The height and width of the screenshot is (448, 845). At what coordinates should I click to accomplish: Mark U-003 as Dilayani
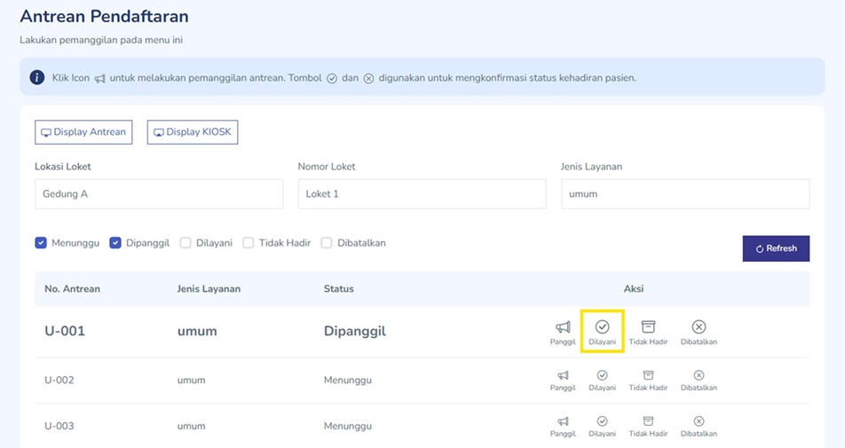[602, 421]
